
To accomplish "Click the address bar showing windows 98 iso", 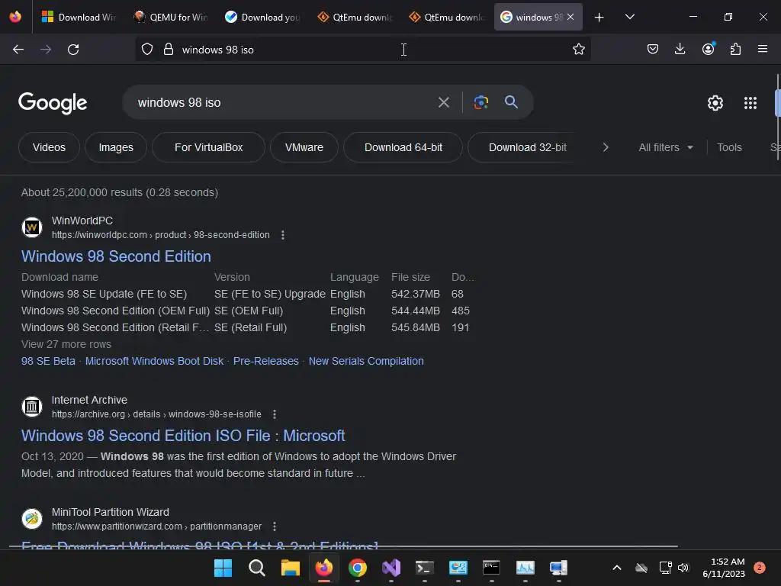I will click(362, 50).
